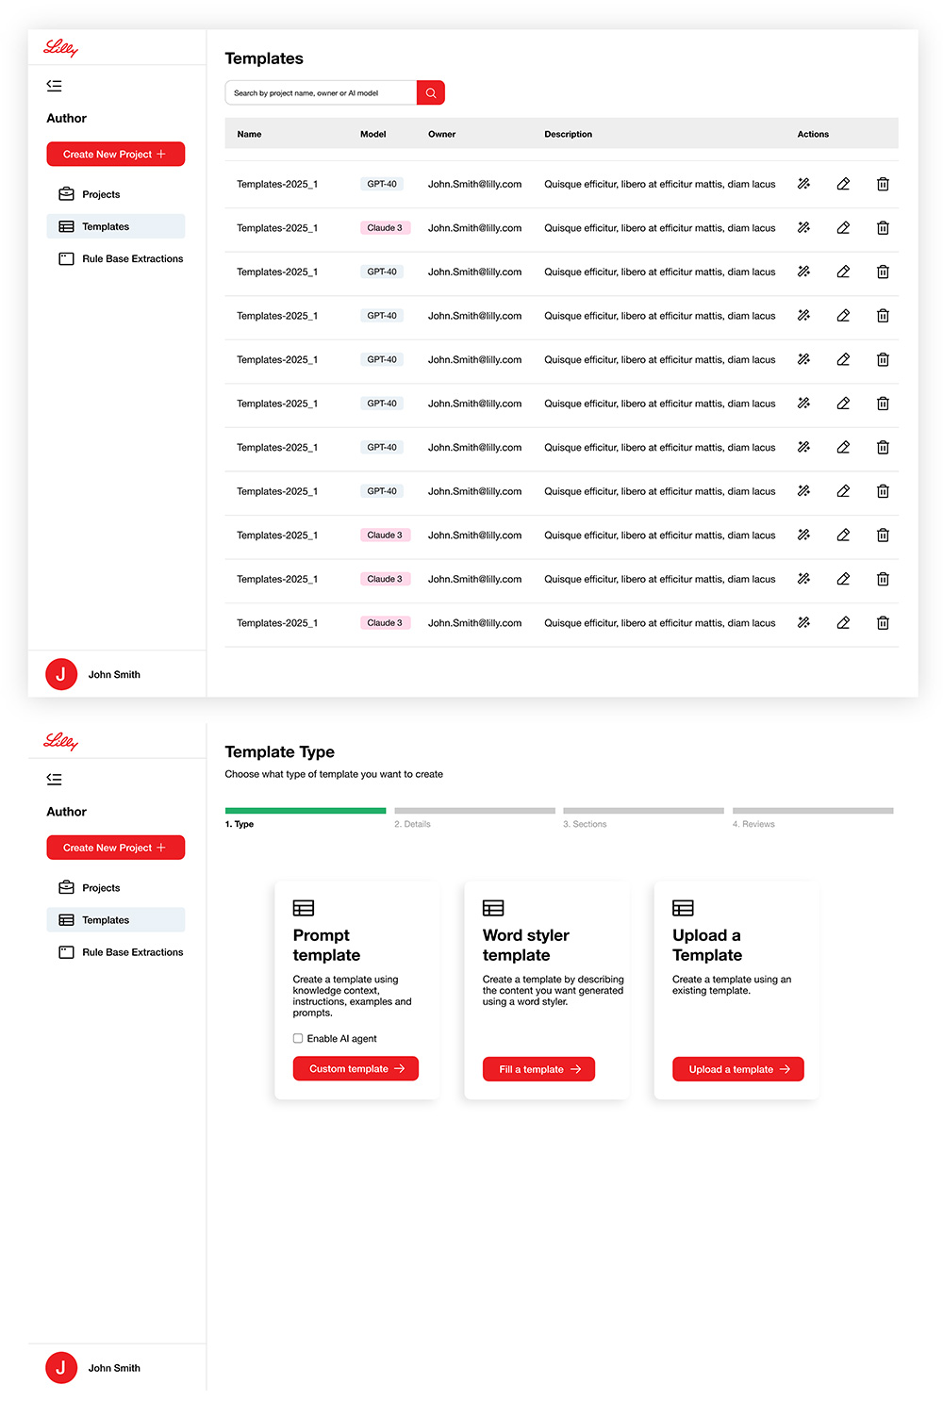Click the trash icon in the last table row
This screenshot has height=1401, width=943.
(883, 623)
